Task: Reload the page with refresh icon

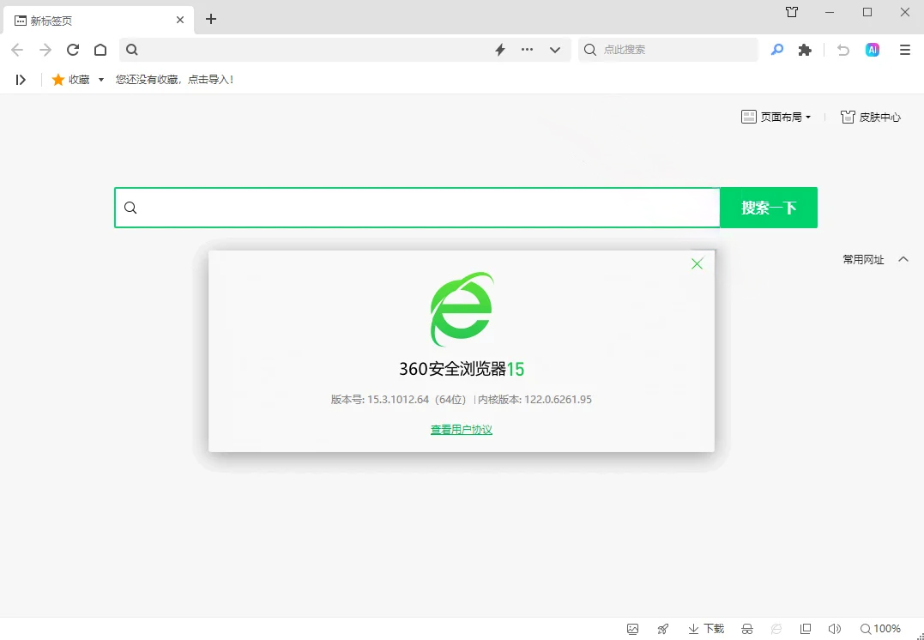Action: point(72,50)
